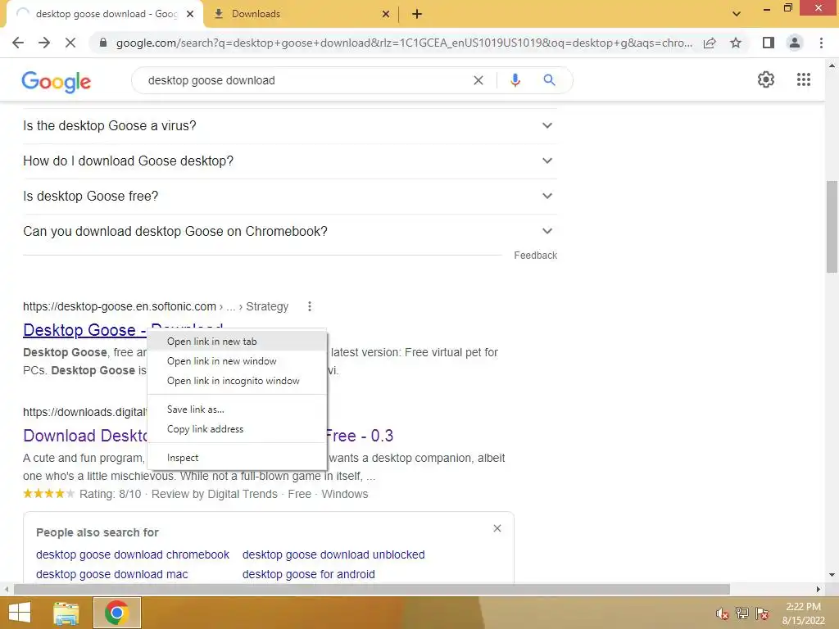Click the browser forward arrow

(x=44, y=43)
